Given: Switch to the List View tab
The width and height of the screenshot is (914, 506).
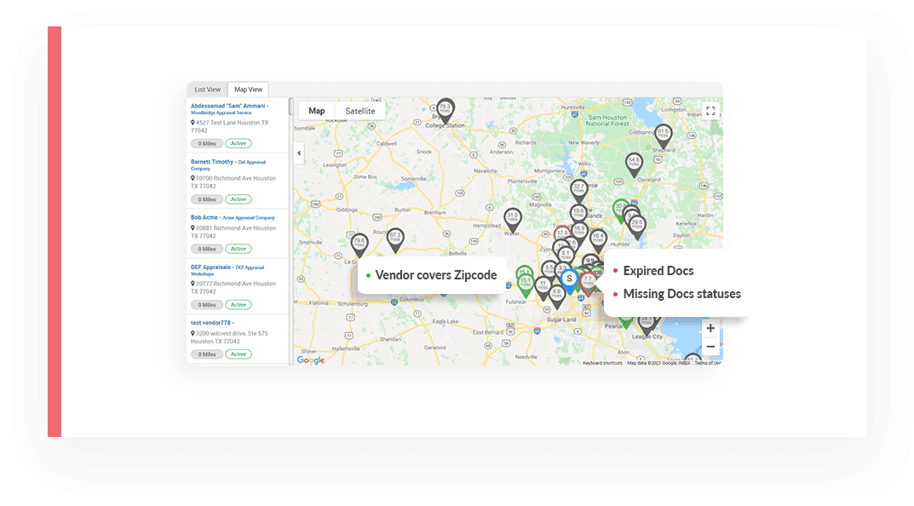Looking at the screenshot, I should point(207,89).
